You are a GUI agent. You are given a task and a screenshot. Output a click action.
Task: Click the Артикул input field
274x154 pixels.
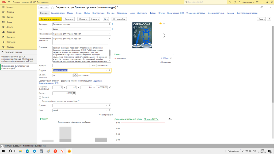coord(71,66)
